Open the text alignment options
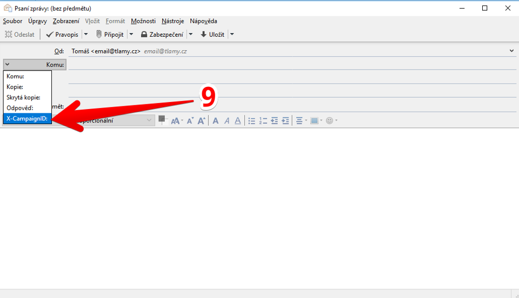519x298 pixels. (301, 121)
